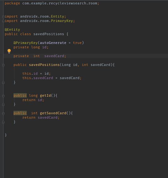The image size is (168, 178).
Task: Click the 'getSavedCard' method name
Action: (x=53, y=113)
